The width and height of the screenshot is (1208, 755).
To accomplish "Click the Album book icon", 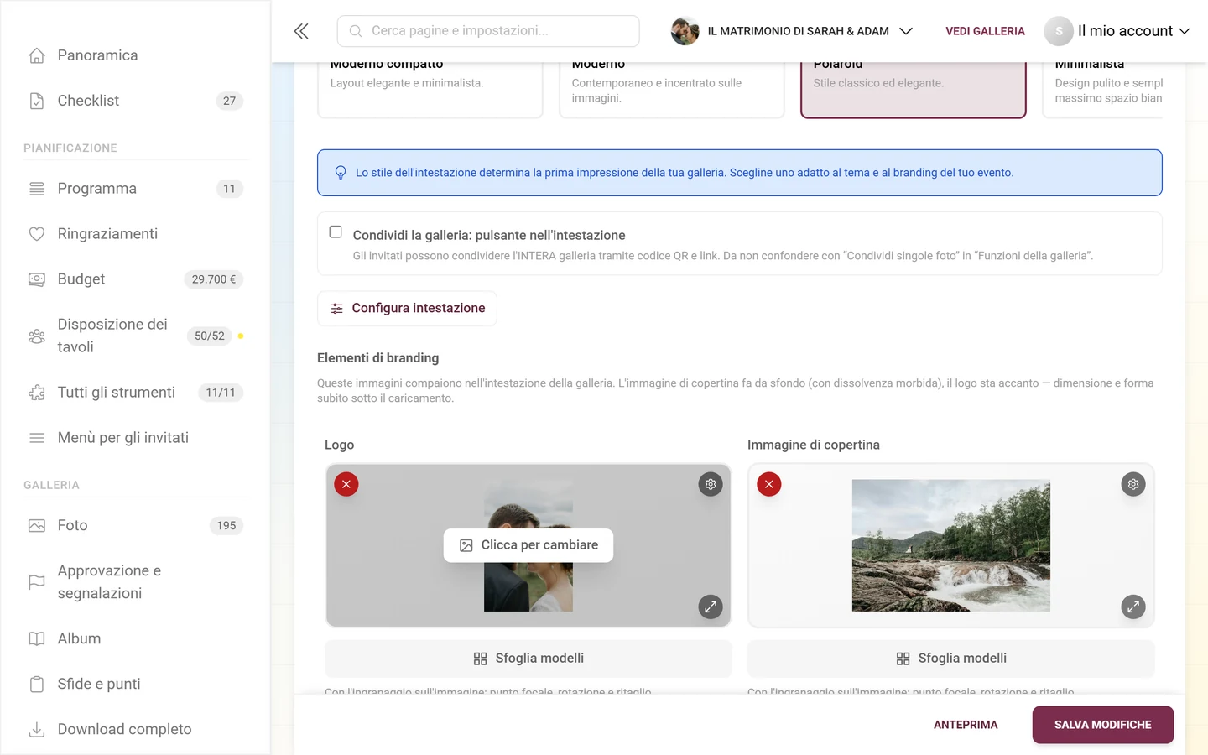I will pos(37,638).
